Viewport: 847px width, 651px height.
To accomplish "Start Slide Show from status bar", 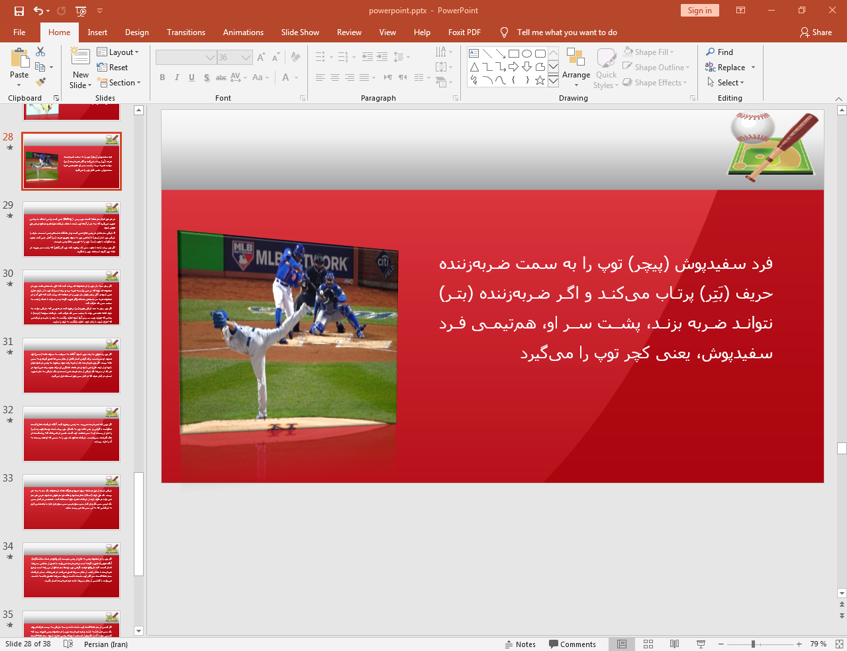I will click(701, 644).
